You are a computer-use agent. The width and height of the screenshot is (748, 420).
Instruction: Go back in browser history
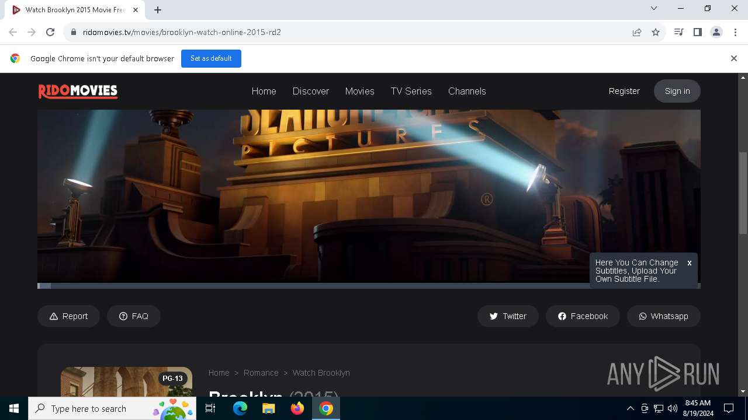coord(13,32)
